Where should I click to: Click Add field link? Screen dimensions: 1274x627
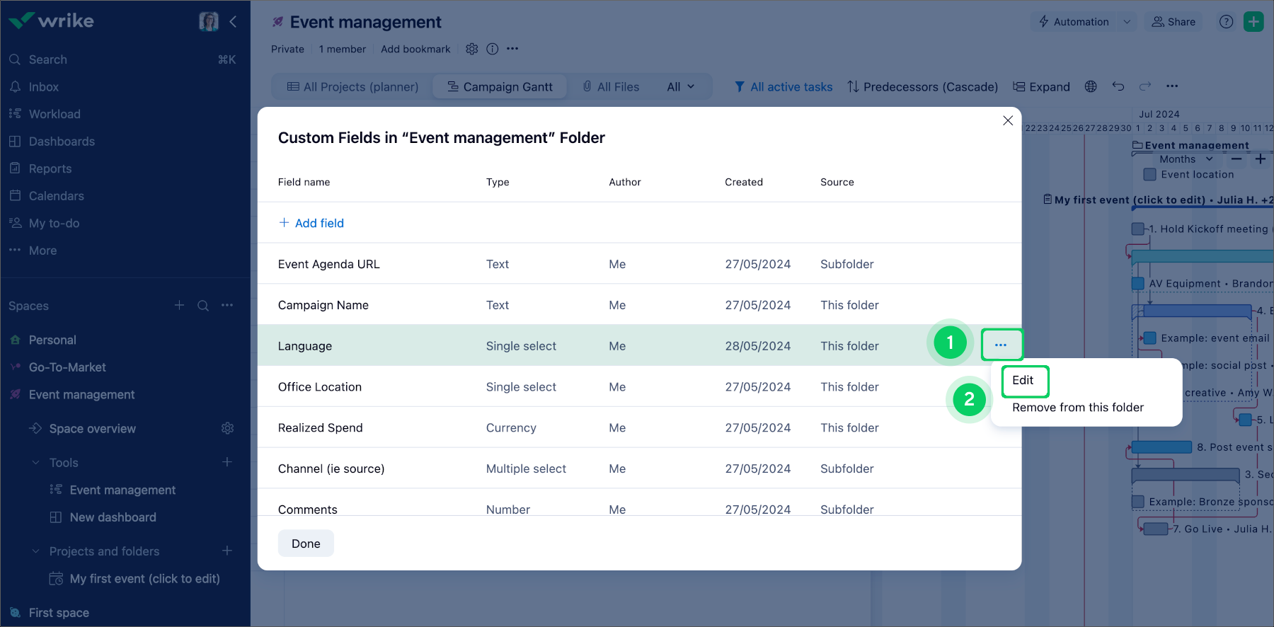[x=311, y=223]
